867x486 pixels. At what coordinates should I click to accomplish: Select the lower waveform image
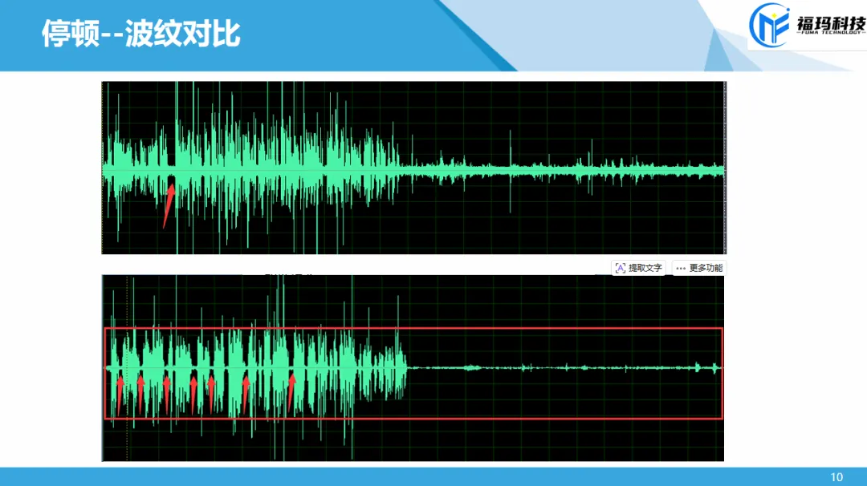pyautogui.click(x=413, y=368)
